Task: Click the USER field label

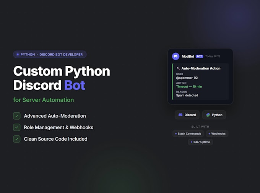Action: click(x=180, y=74)
